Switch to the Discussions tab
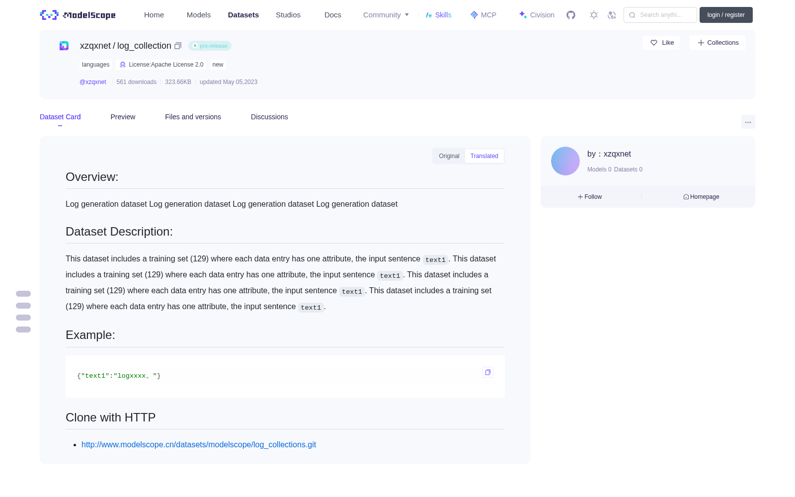795x497 pixels. [269, 117]
